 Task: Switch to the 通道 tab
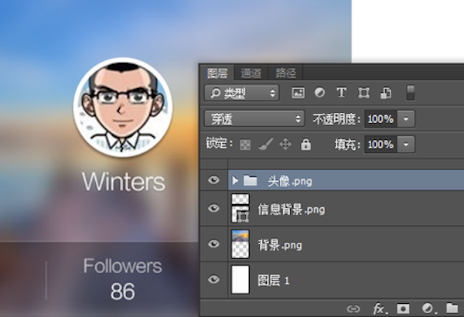click(251, 73)
